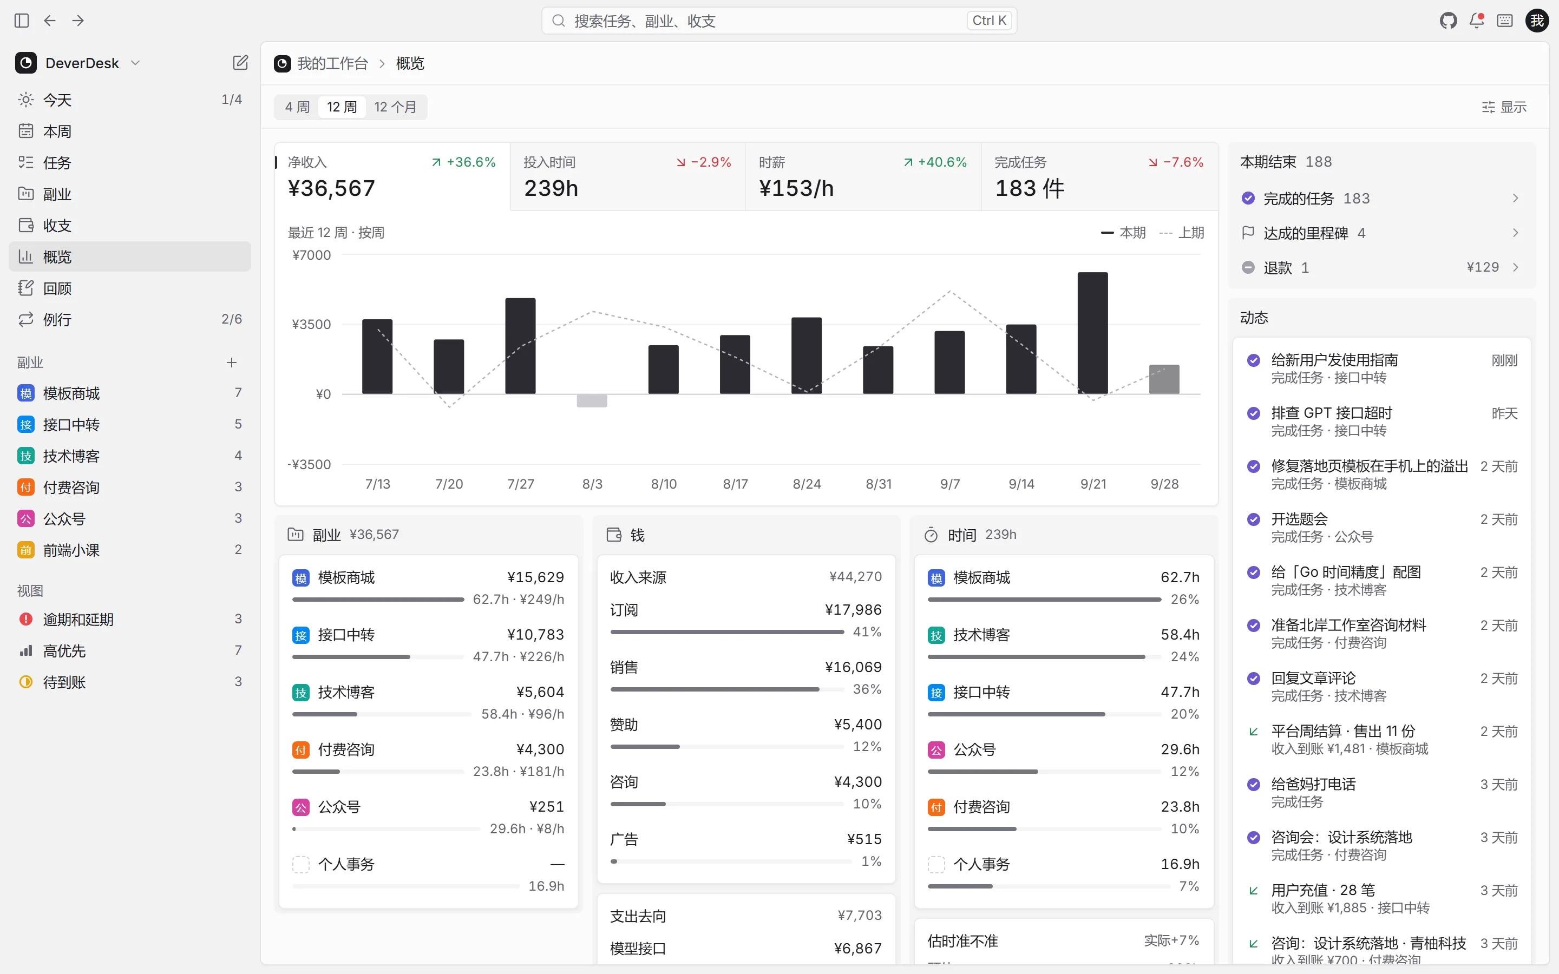This screenshot has width=1559, height=974.
Task: Toggle the sidebar panel icon
Action: pyautogui.click(x=21, y=21)
